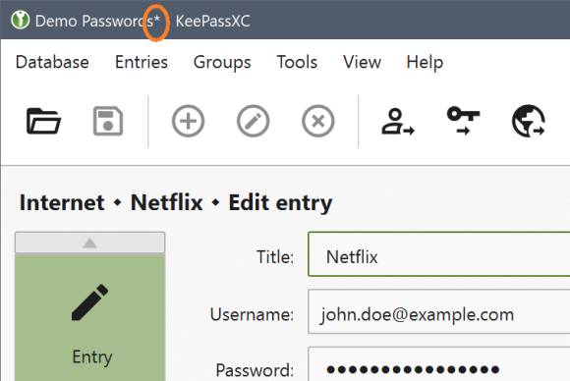
Task: Click the Add new entry plus icon
Action: click(x=188, y=121)
